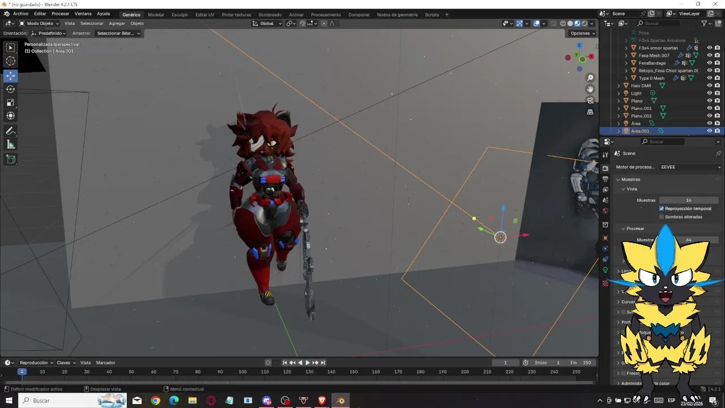Image resolution: width=725 pixels, height=408 pixels.
Task: Switch to the Sombreado workspace tab
Action: point(270,14)
